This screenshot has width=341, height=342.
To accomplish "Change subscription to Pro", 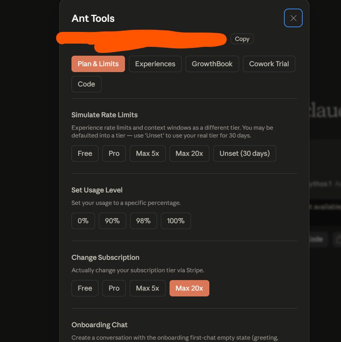I will click(114, 288).
